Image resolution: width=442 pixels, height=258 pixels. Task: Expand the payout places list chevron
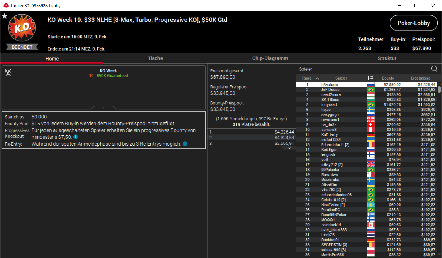click(x=290, y=148)
